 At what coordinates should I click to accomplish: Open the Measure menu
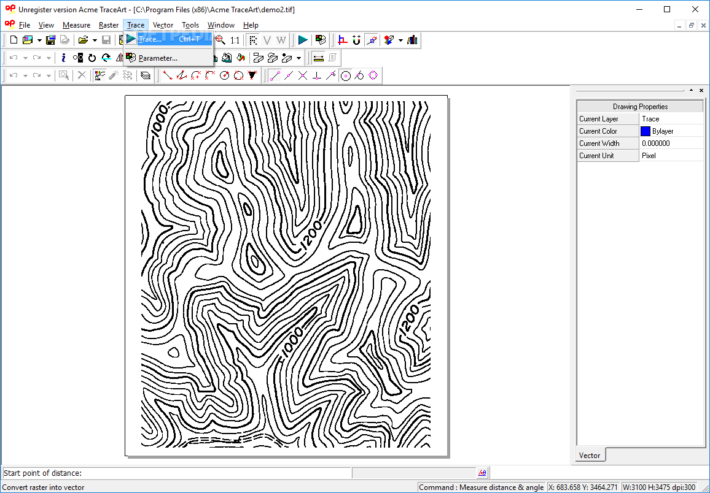77,25
